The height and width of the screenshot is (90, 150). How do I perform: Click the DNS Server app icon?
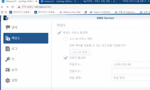6,18
